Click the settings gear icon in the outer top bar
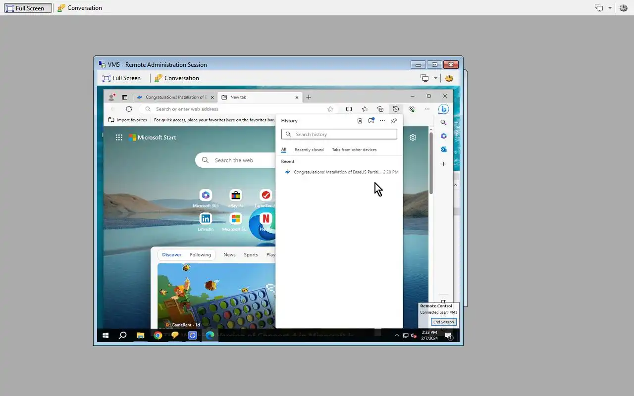Image resolution: width=634 pixels, height=396 pixels. point(624,8)
